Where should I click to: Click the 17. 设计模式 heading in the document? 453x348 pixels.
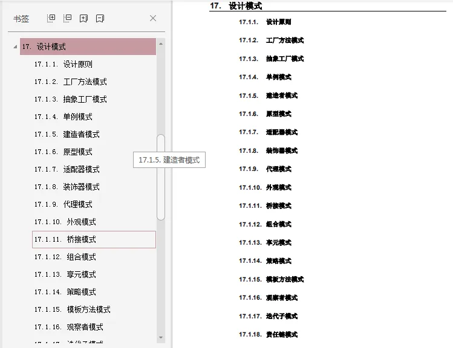(x=236, y=6)
